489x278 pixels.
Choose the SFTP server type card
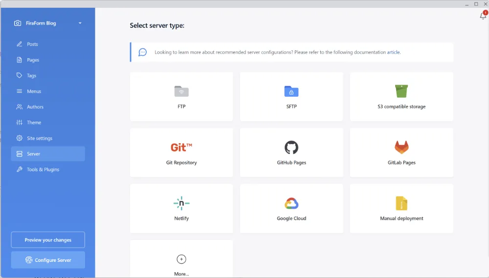coord(291,97)
